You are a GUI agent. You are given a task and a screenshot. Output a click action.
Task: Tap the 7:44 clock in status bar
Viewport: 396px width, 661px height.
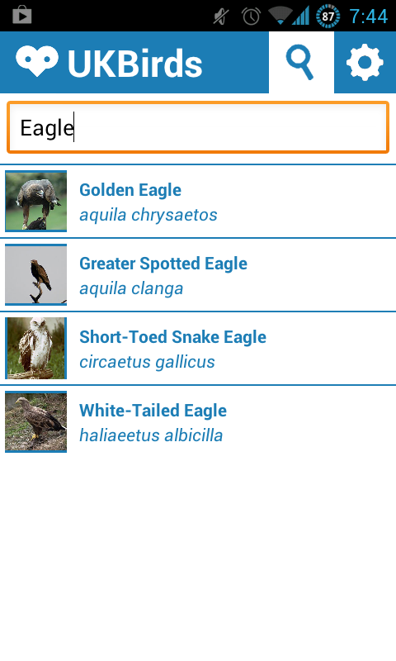pos(369,17)
